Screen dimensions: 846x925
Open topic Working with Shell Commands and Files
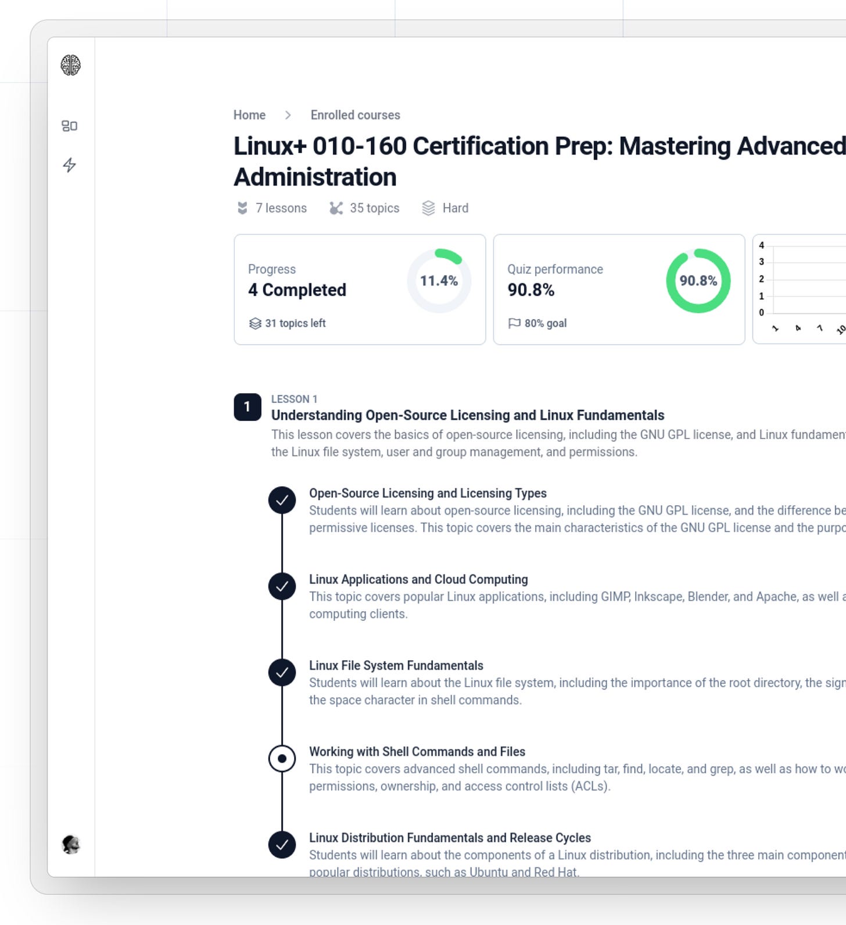pyautogui.click(x=417, y=751)
